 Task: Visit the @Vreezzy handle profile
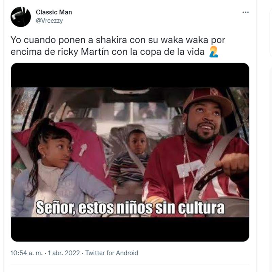49,21
